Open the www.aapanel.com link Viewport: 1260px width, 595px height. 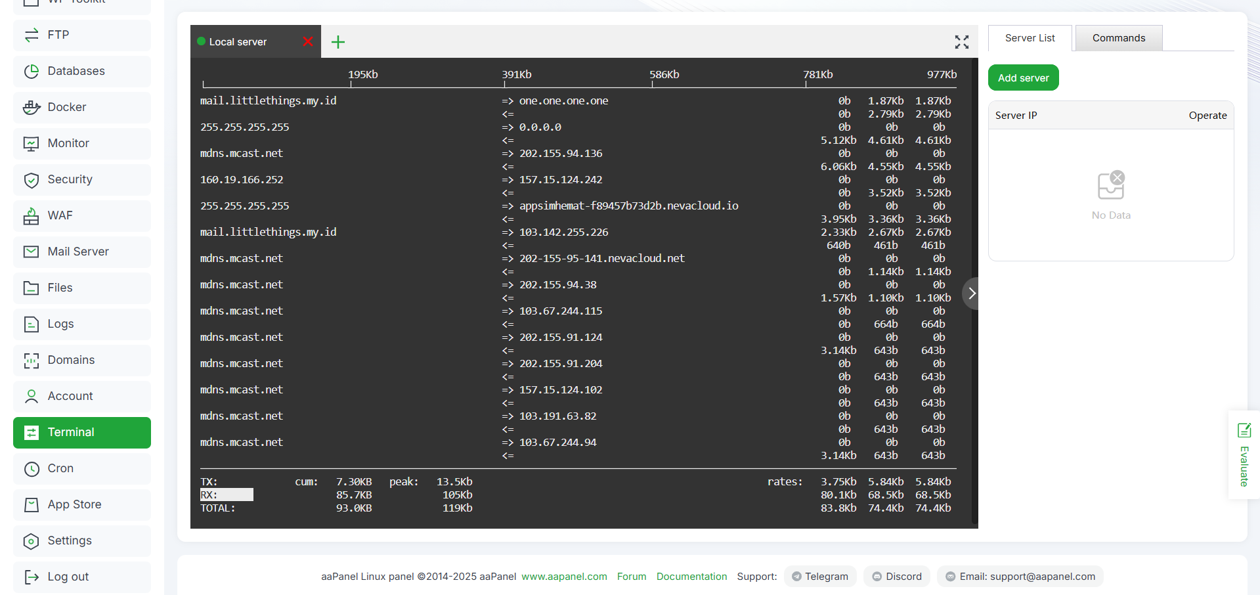click(565, 577)
